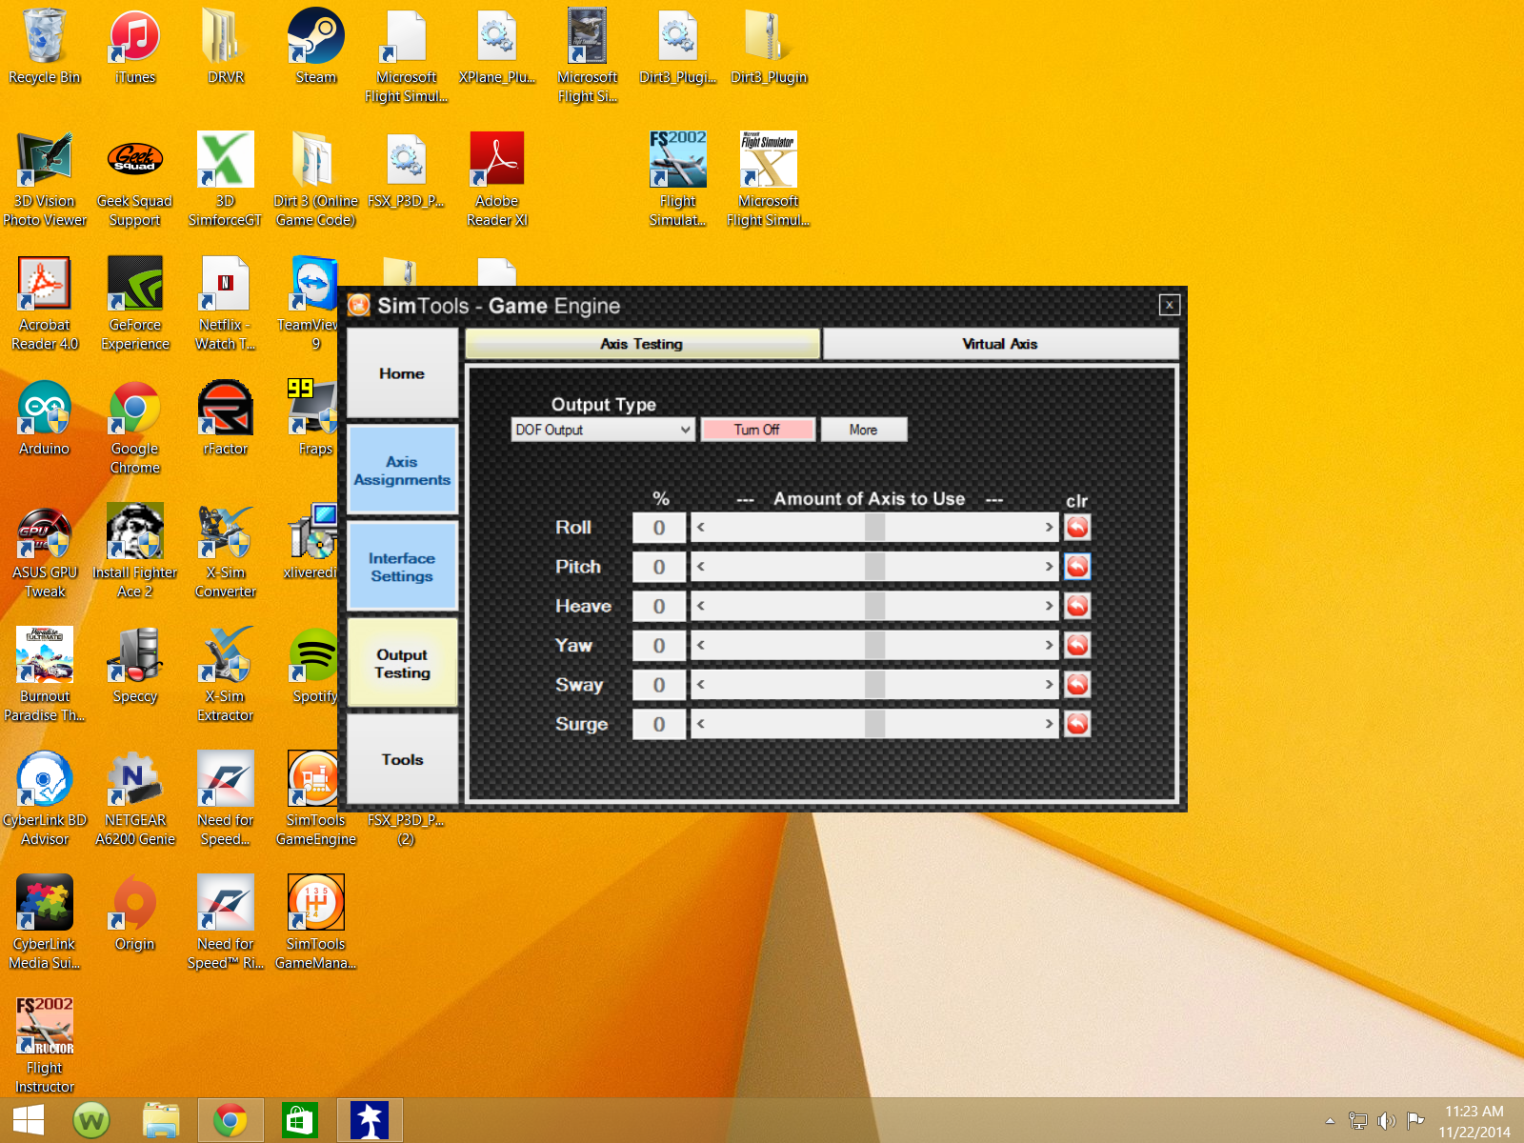Image resolution: width=1524 pixels, height=1143 pixels.
Task: Select the X-Sim Extractor desktop icon
Action: 226,674
